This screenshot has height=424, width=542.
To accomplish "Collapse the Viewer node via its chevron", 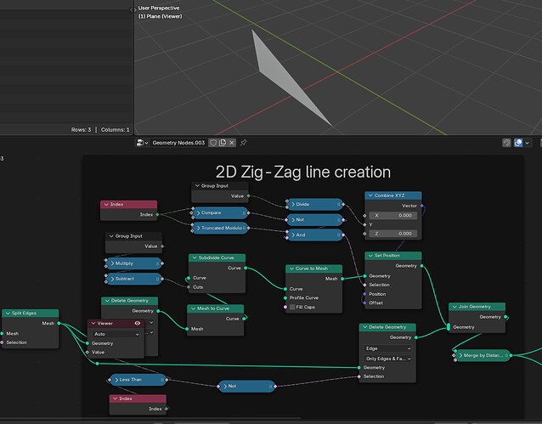I will 93,324.
